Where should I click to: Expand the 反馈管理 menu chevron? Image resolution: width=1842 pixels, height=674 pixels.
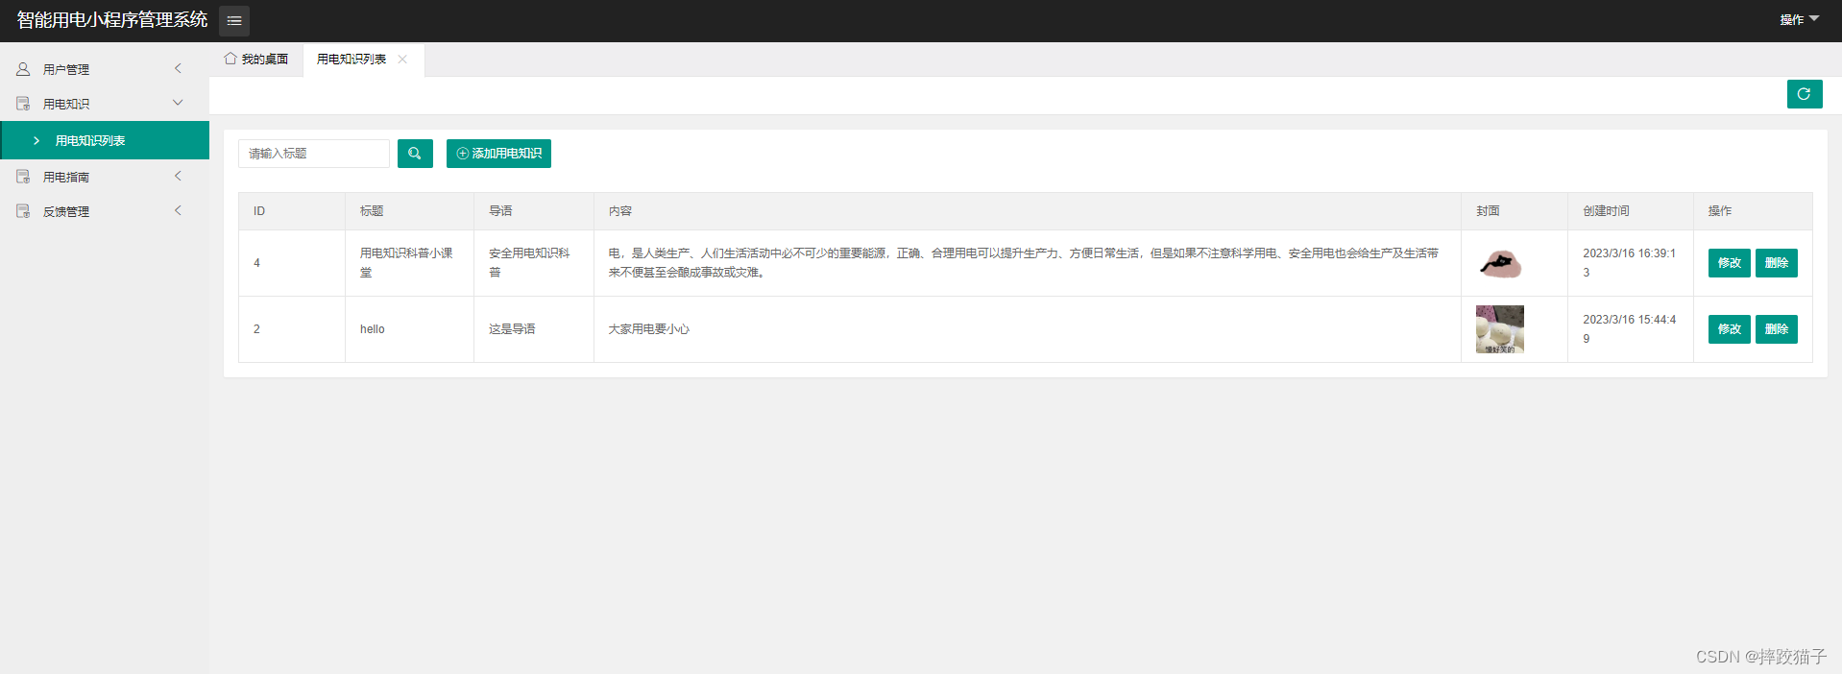pyautogui.click(x=178, y=210)
